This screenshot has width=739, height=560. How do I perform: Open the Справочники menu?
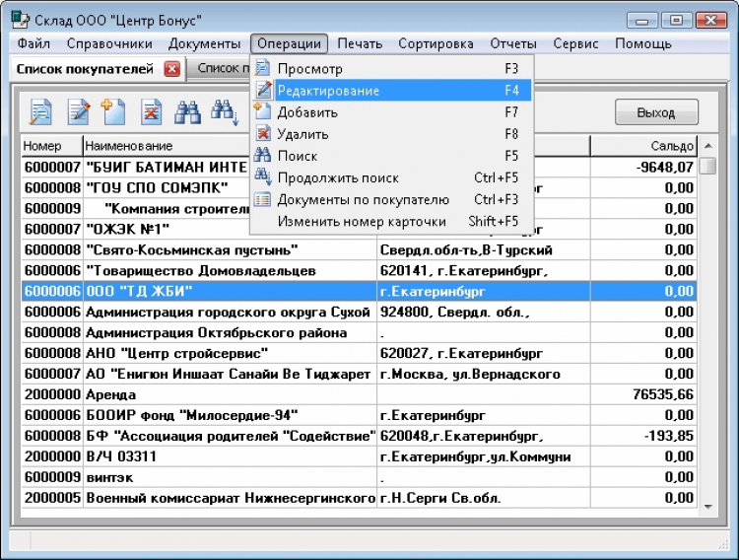pos(109,44)
